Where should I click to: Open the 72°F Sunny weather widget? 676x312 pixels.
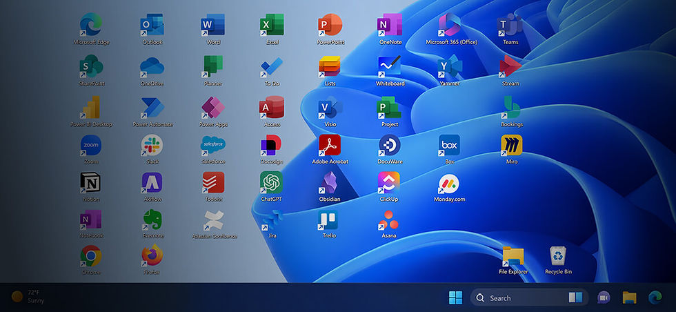point(28,296)
